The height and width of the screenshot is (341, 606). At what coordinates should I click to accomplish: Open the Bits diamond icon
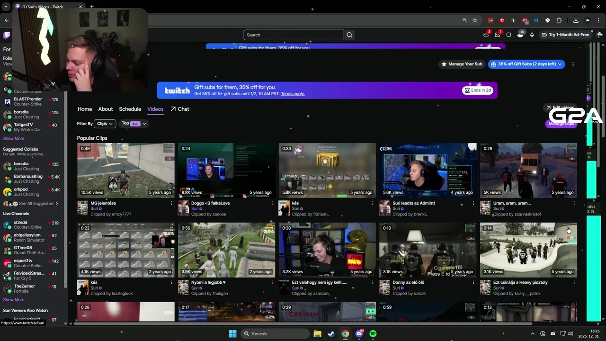(532, 35)
